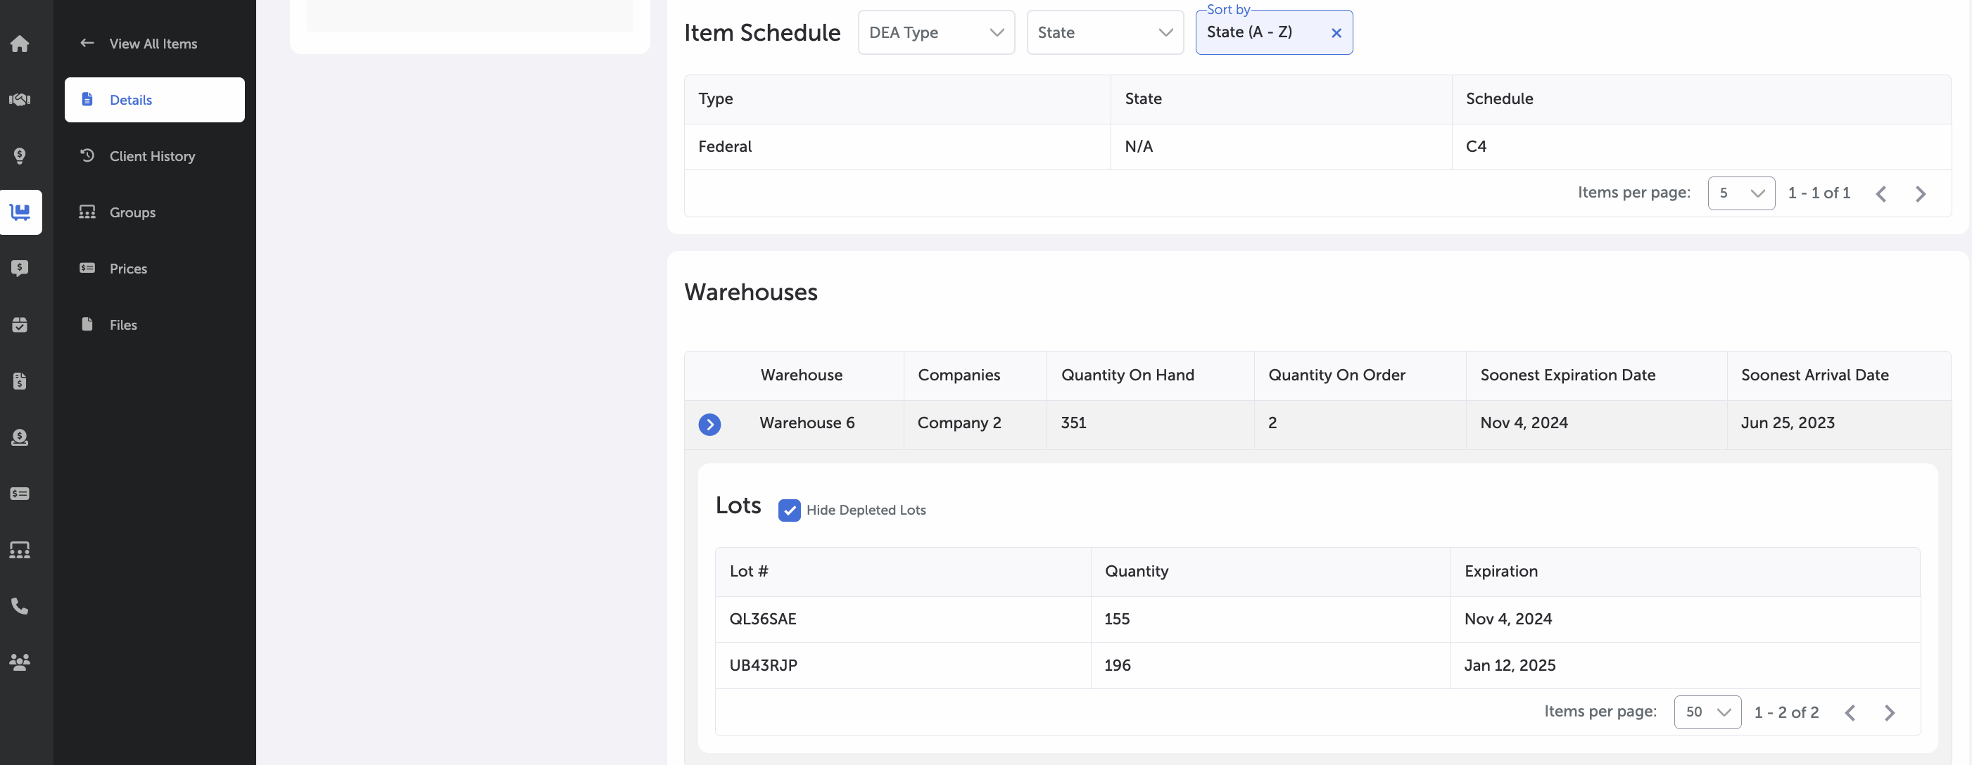This screenshot has width=1972, height=765.
Task: Click quantity 155 in the Lots table
Action: pyautogui.click(x=1116, y=619)
